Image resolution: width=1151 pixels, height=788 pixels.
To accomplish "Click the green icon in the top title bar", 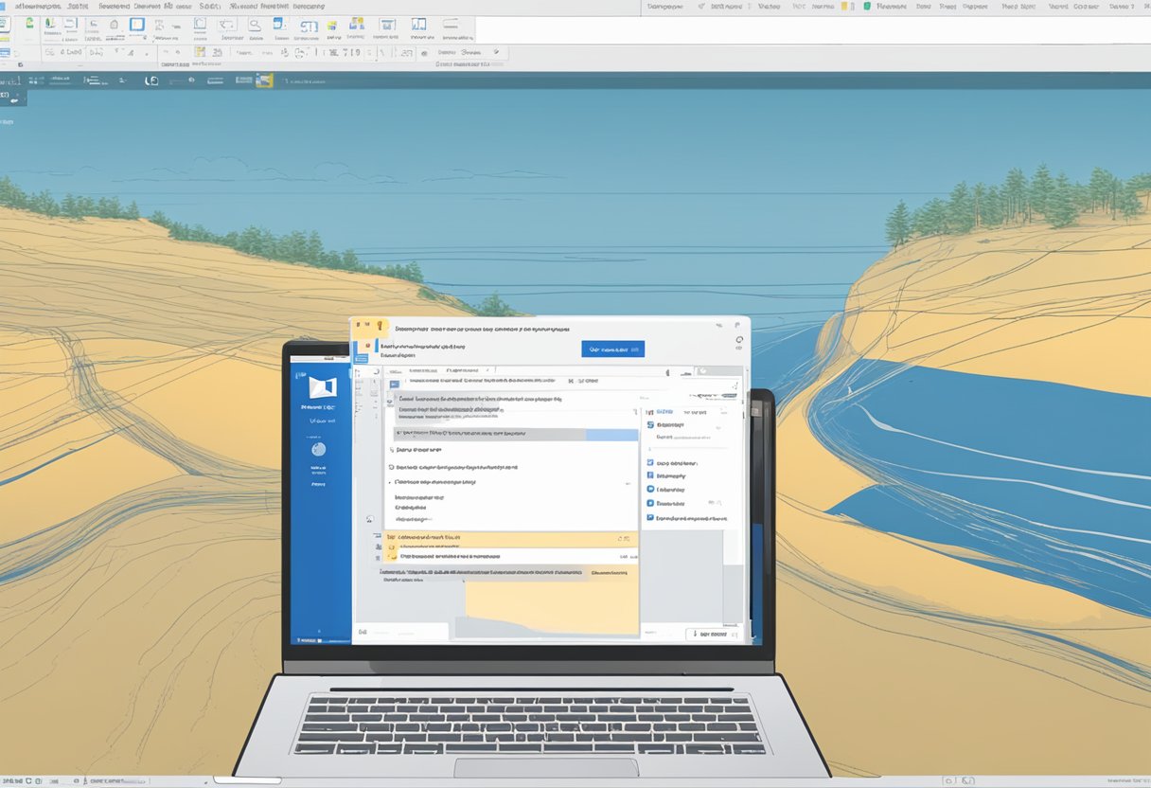I will 865,7.
